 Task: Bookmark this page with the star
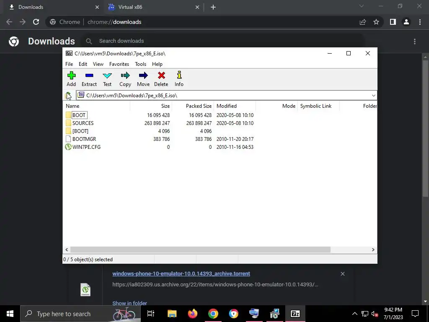click(x=376, y=22)
